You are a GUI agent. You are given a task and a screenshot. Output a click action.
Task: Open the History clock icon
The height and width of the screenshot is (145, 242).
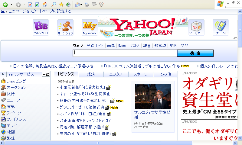[x=68, y=5]
